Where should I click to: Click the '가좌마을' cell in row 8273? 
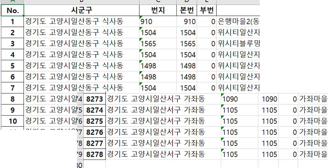click(313, 99)
